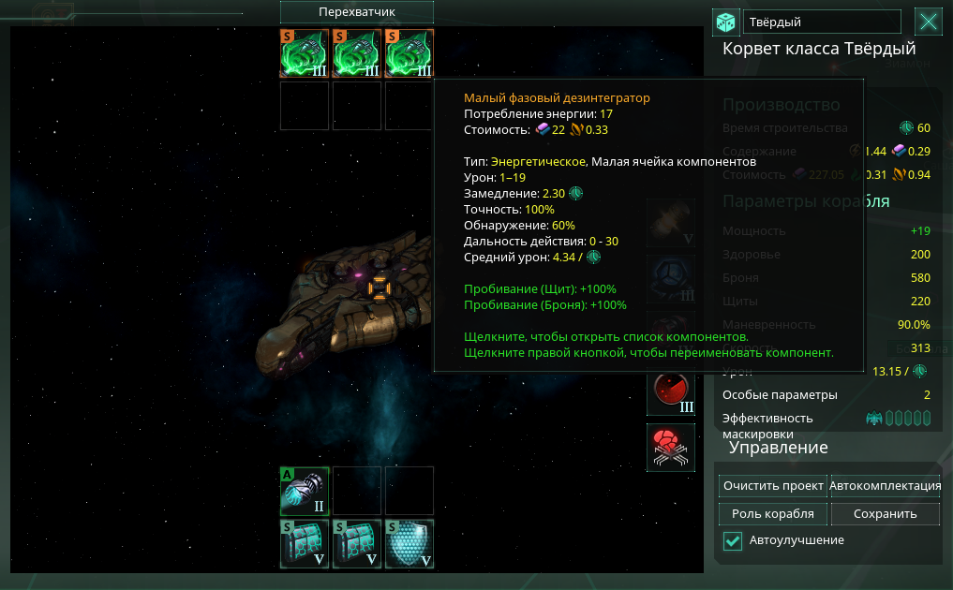Toggle the Автоулучшение checkbox
The width and height of the screenshot is (953, 590).
[x=733, y=540]
